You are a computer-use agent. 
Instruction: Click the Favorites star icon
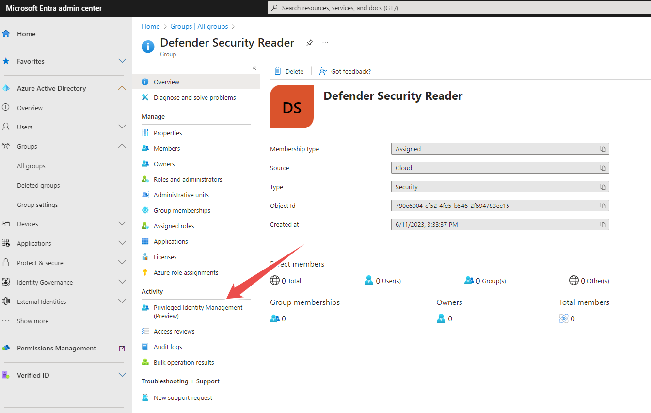pyautogui.click(x=6, y=61)
